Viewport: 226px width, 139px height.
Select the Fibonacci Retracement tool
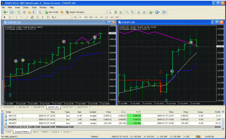click(x=37, y=17)
